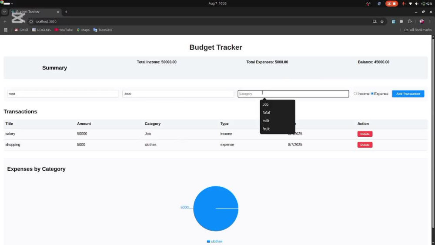Open a new tab with the plus button
The width and height of the screenshot is (435, 245).
tap(66, 12)
